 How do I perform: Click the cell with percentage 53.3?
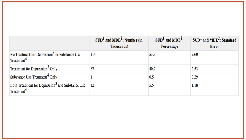[169, 57]
